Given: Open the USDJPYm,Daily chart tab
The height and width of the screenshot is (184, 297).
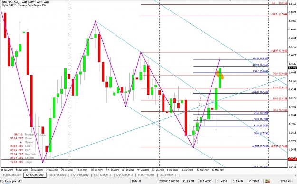Looking at the screenshot, I should click(x=80, y=175).
